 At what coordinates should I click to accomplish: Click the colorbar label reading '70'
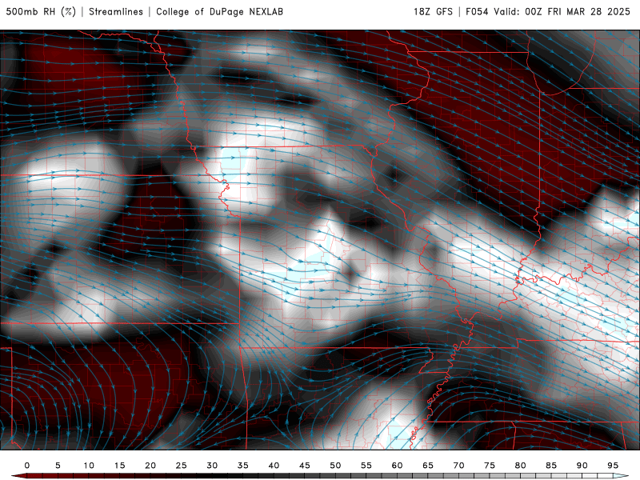(458, 466)
